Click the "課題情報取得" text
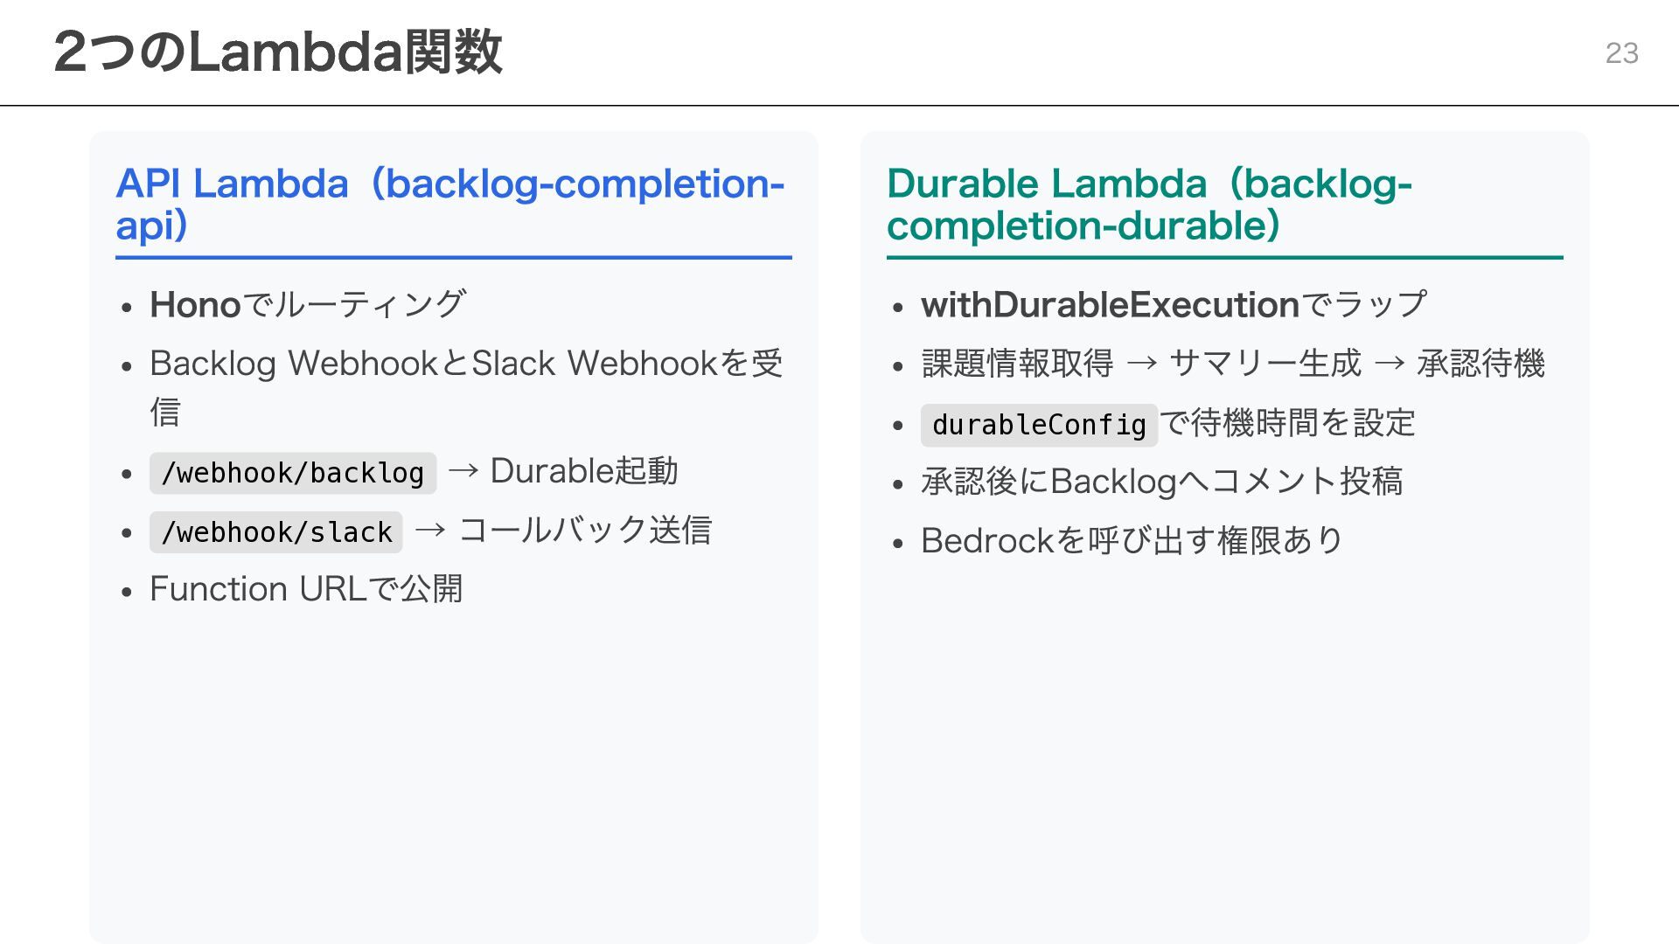 click(x=1017, y=364)
